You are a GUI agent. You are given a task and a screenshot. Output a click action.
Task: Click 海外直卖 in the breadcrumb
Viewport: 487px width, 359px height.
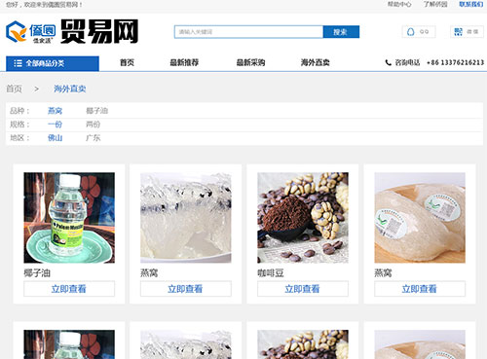[70, 89]
